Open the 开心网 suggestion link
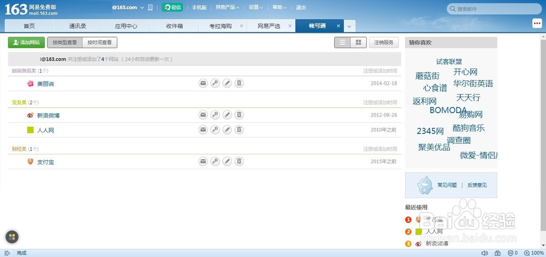Image resolution: width=546 pixels, height=257 pixels. coord(465,72)
